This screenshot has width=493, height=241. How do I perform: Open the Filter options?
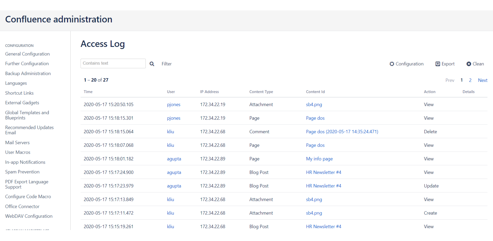coord(166,64)
